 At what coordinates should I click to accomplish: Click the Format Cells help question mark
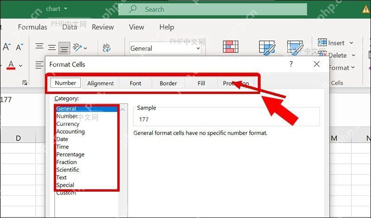(291, 64)
